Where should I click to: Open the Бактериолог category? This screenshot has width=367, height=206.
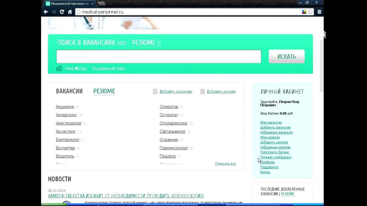click(x=68, y=140)
